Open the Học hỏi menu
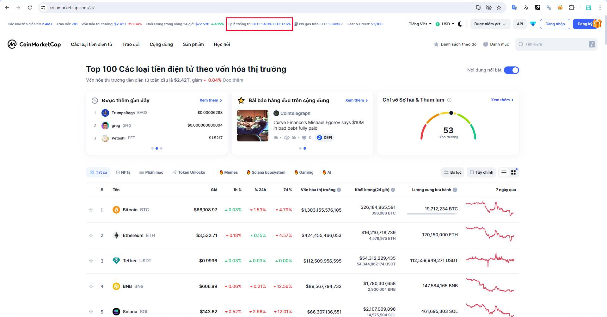This screenshot has height=317, width=607. pyautogui.click(x=222, y=44)
